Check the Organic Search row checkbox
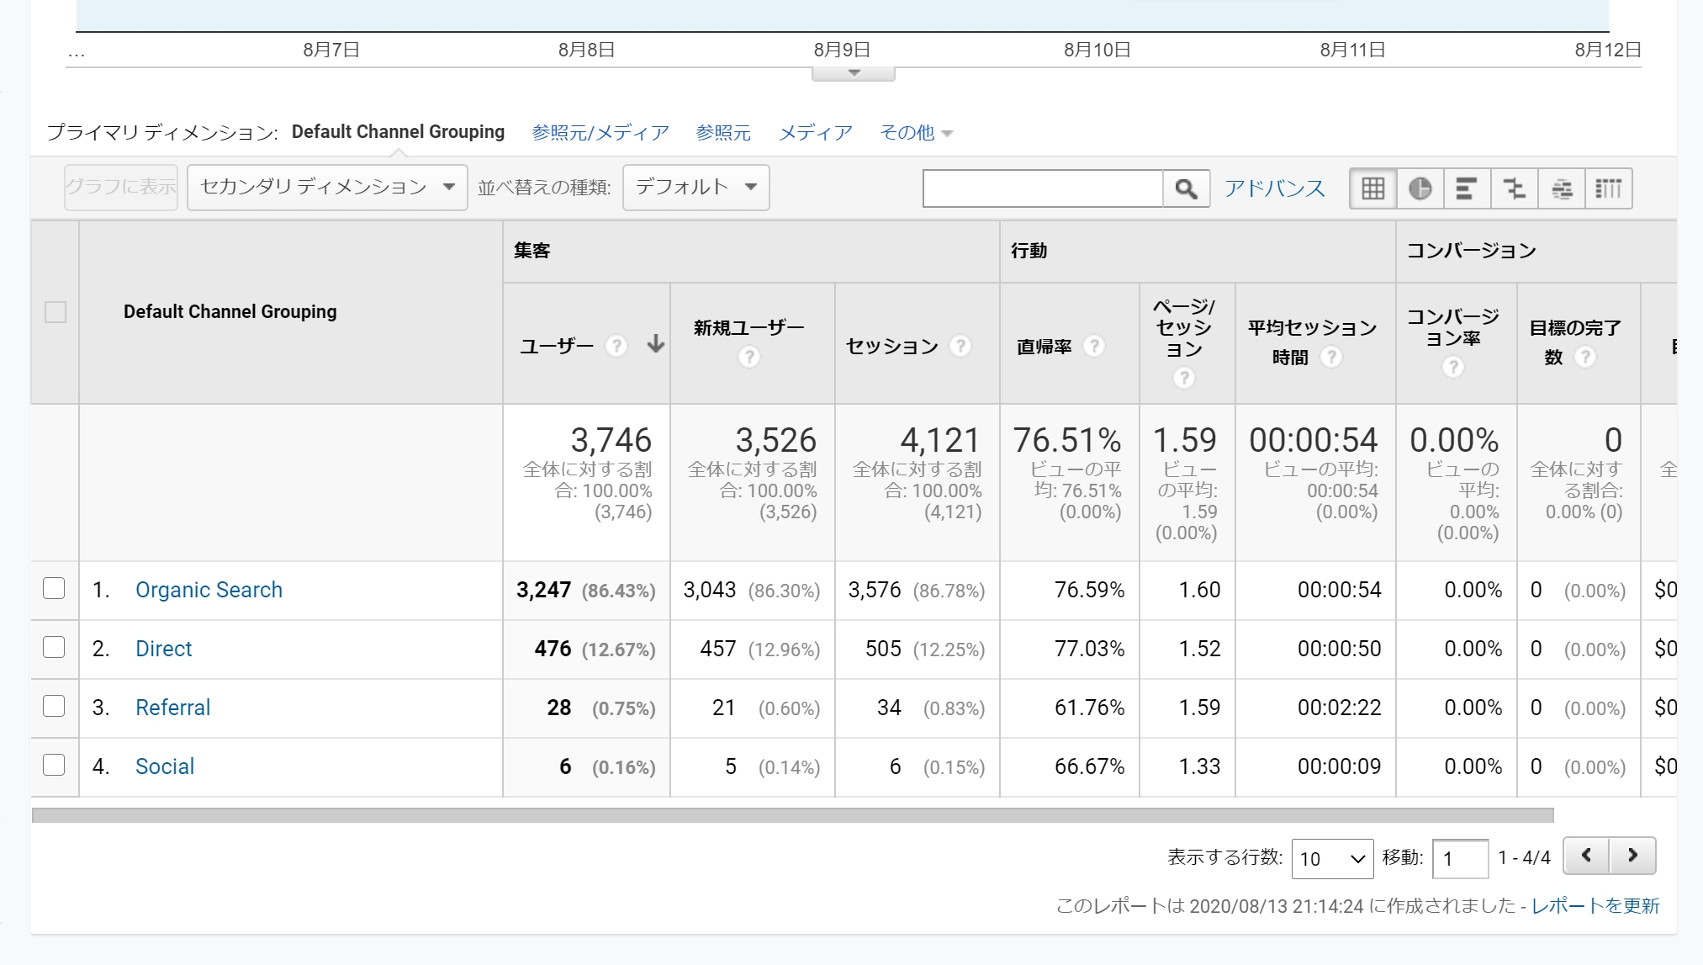 [54, 588]
